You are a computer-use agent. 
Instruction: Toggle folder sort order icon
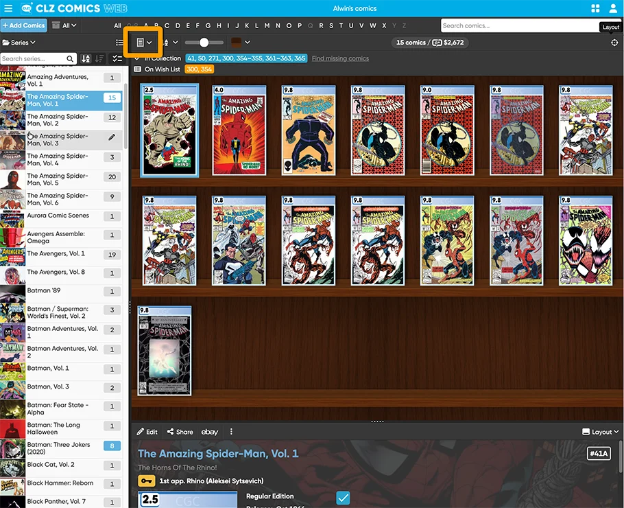coord(86,59)
